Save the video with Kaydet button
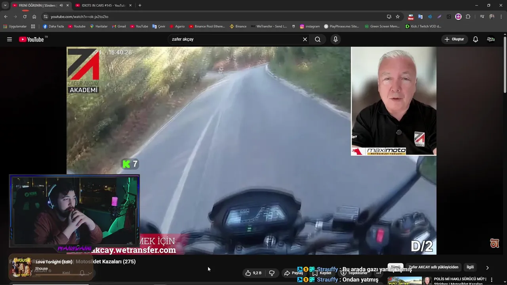The height and width of the screenshot is (285, 507). [322, 273]
